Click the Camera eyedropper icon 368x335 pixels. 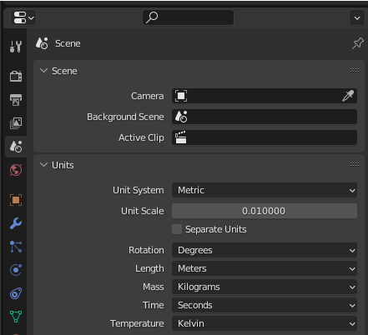click(x=348, y=96)
